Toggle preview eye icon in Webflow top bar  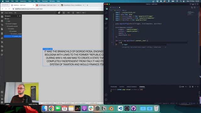click(x=15, y=13)
